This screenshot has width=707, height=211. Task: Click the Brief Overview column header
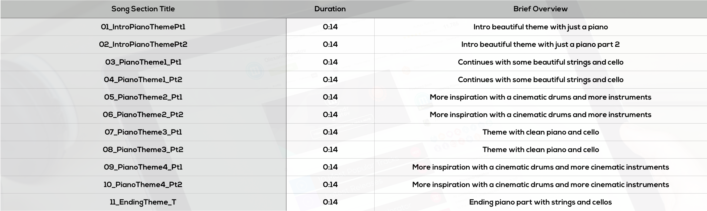click(540, 9)
